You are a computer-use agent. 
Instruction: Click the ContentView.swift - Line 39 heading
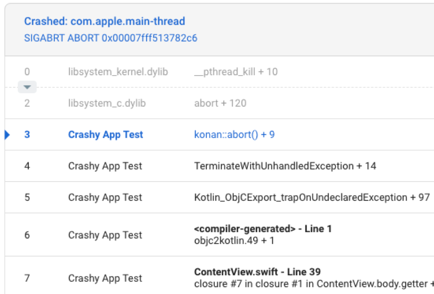point(257,272)
